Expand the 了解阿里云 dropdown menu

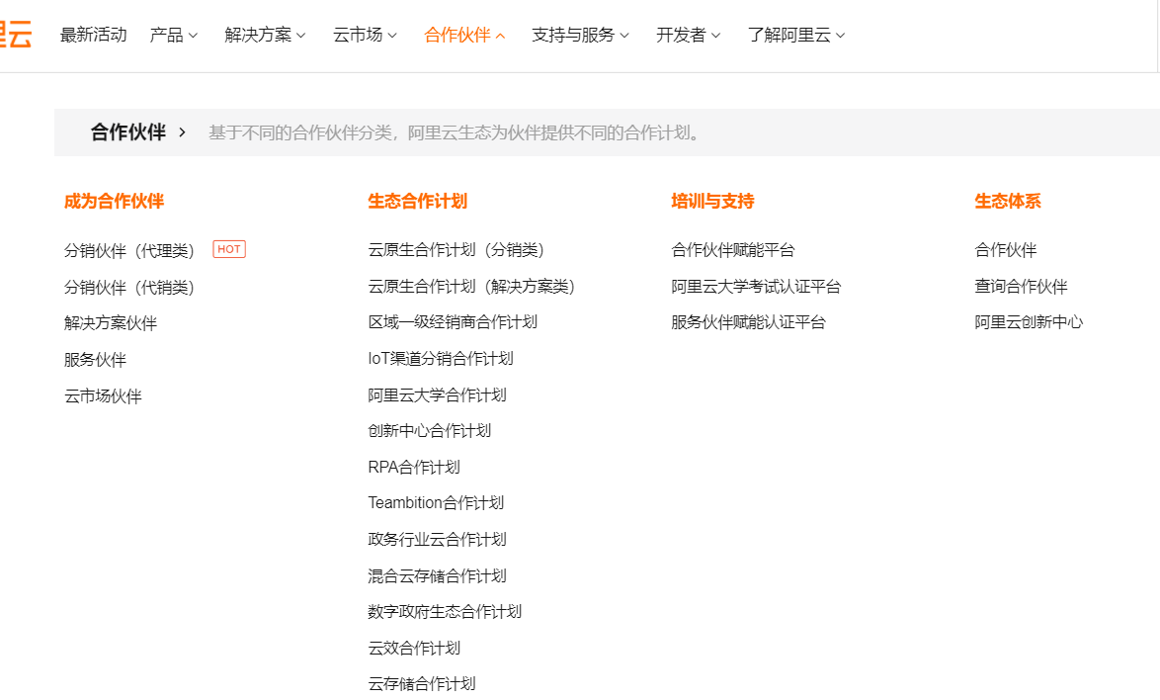[x=796, y=35]
